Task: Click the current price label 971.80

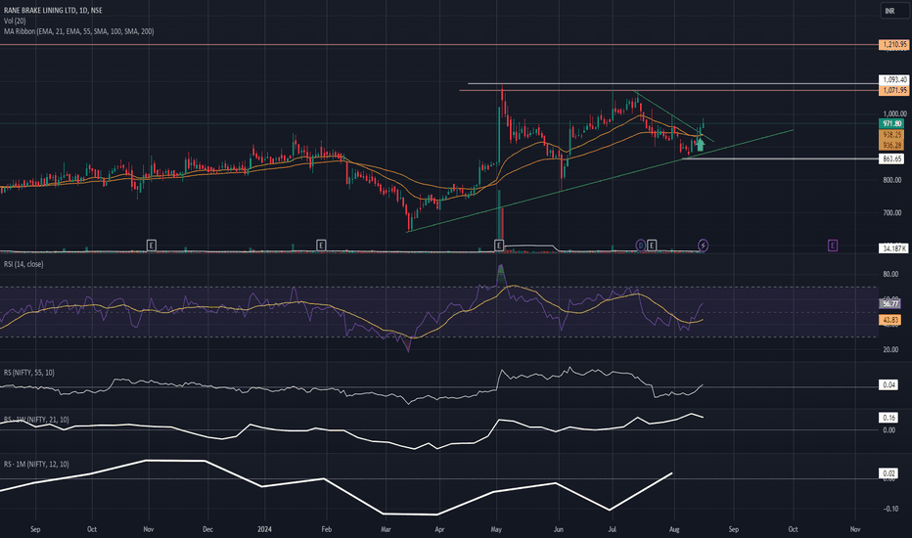Action: pyautogui.click(x=891, y=124)
